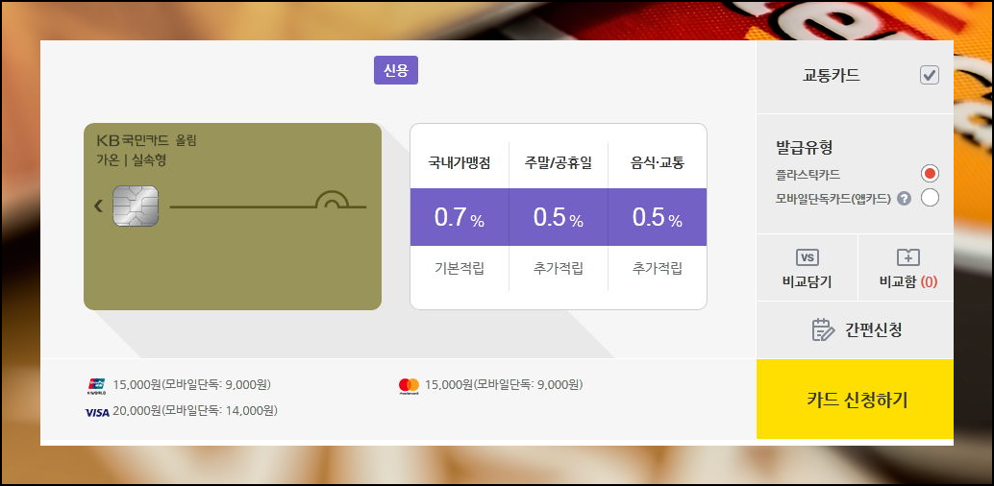Click the yellow 카드 신청하기 button
The image size is (994, 486).
856,400
